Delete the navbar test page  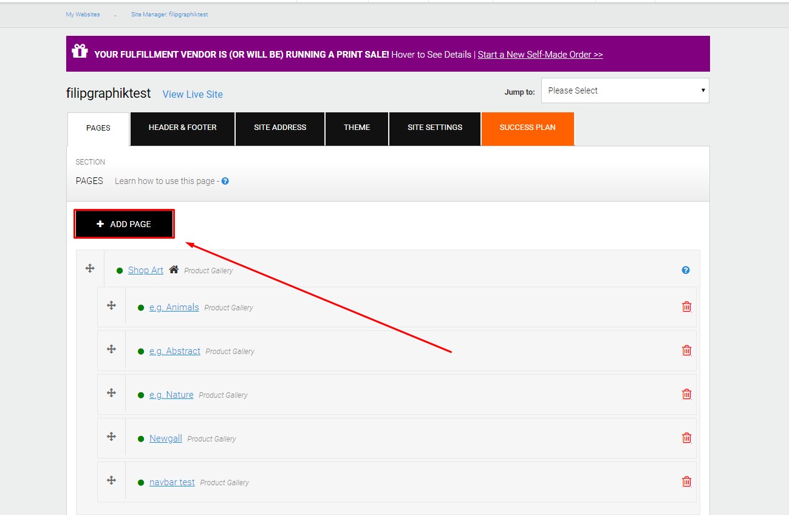686,482
